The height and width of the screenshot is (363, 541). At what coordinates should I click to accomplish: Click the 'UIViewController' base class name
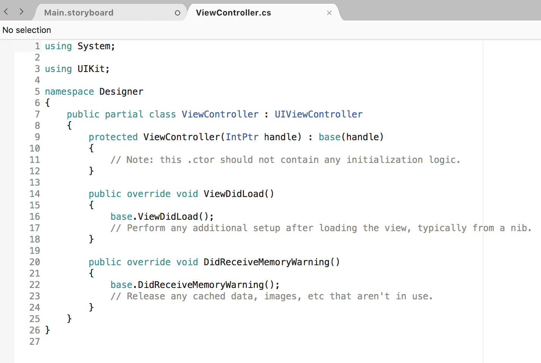point(319,114)
